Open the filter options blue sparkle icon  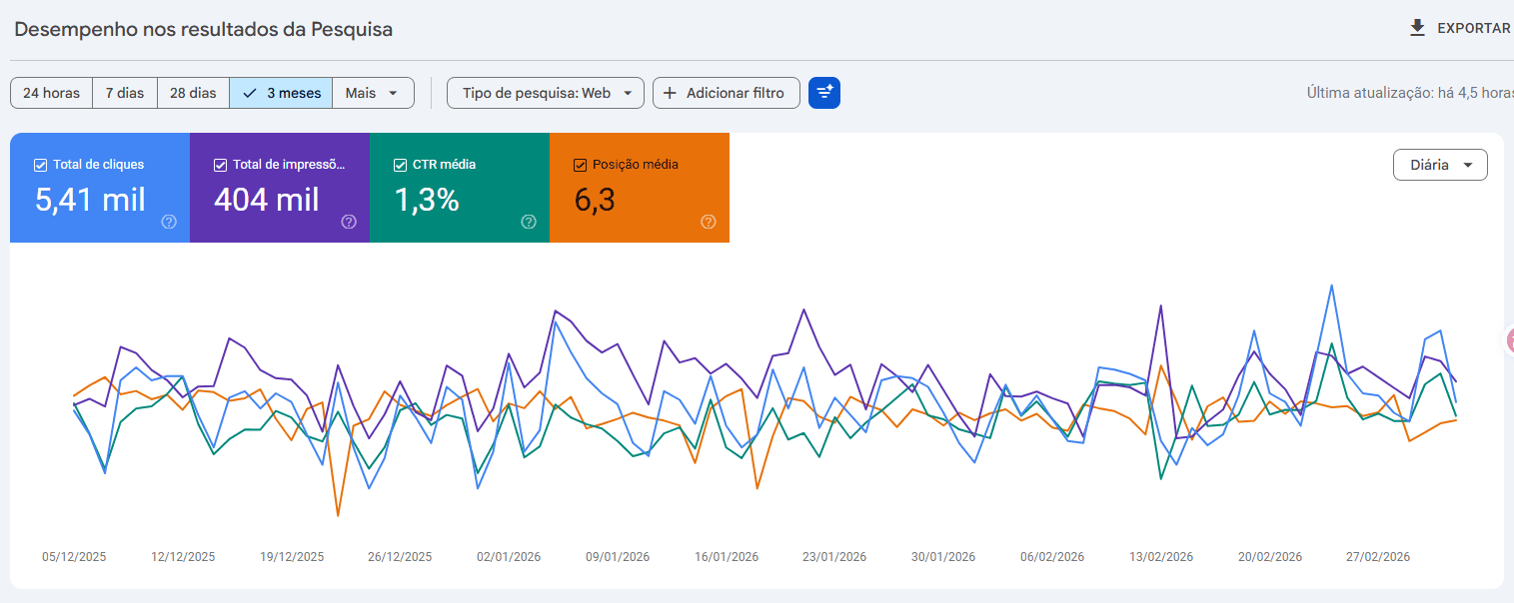click(x=824, y=93)
